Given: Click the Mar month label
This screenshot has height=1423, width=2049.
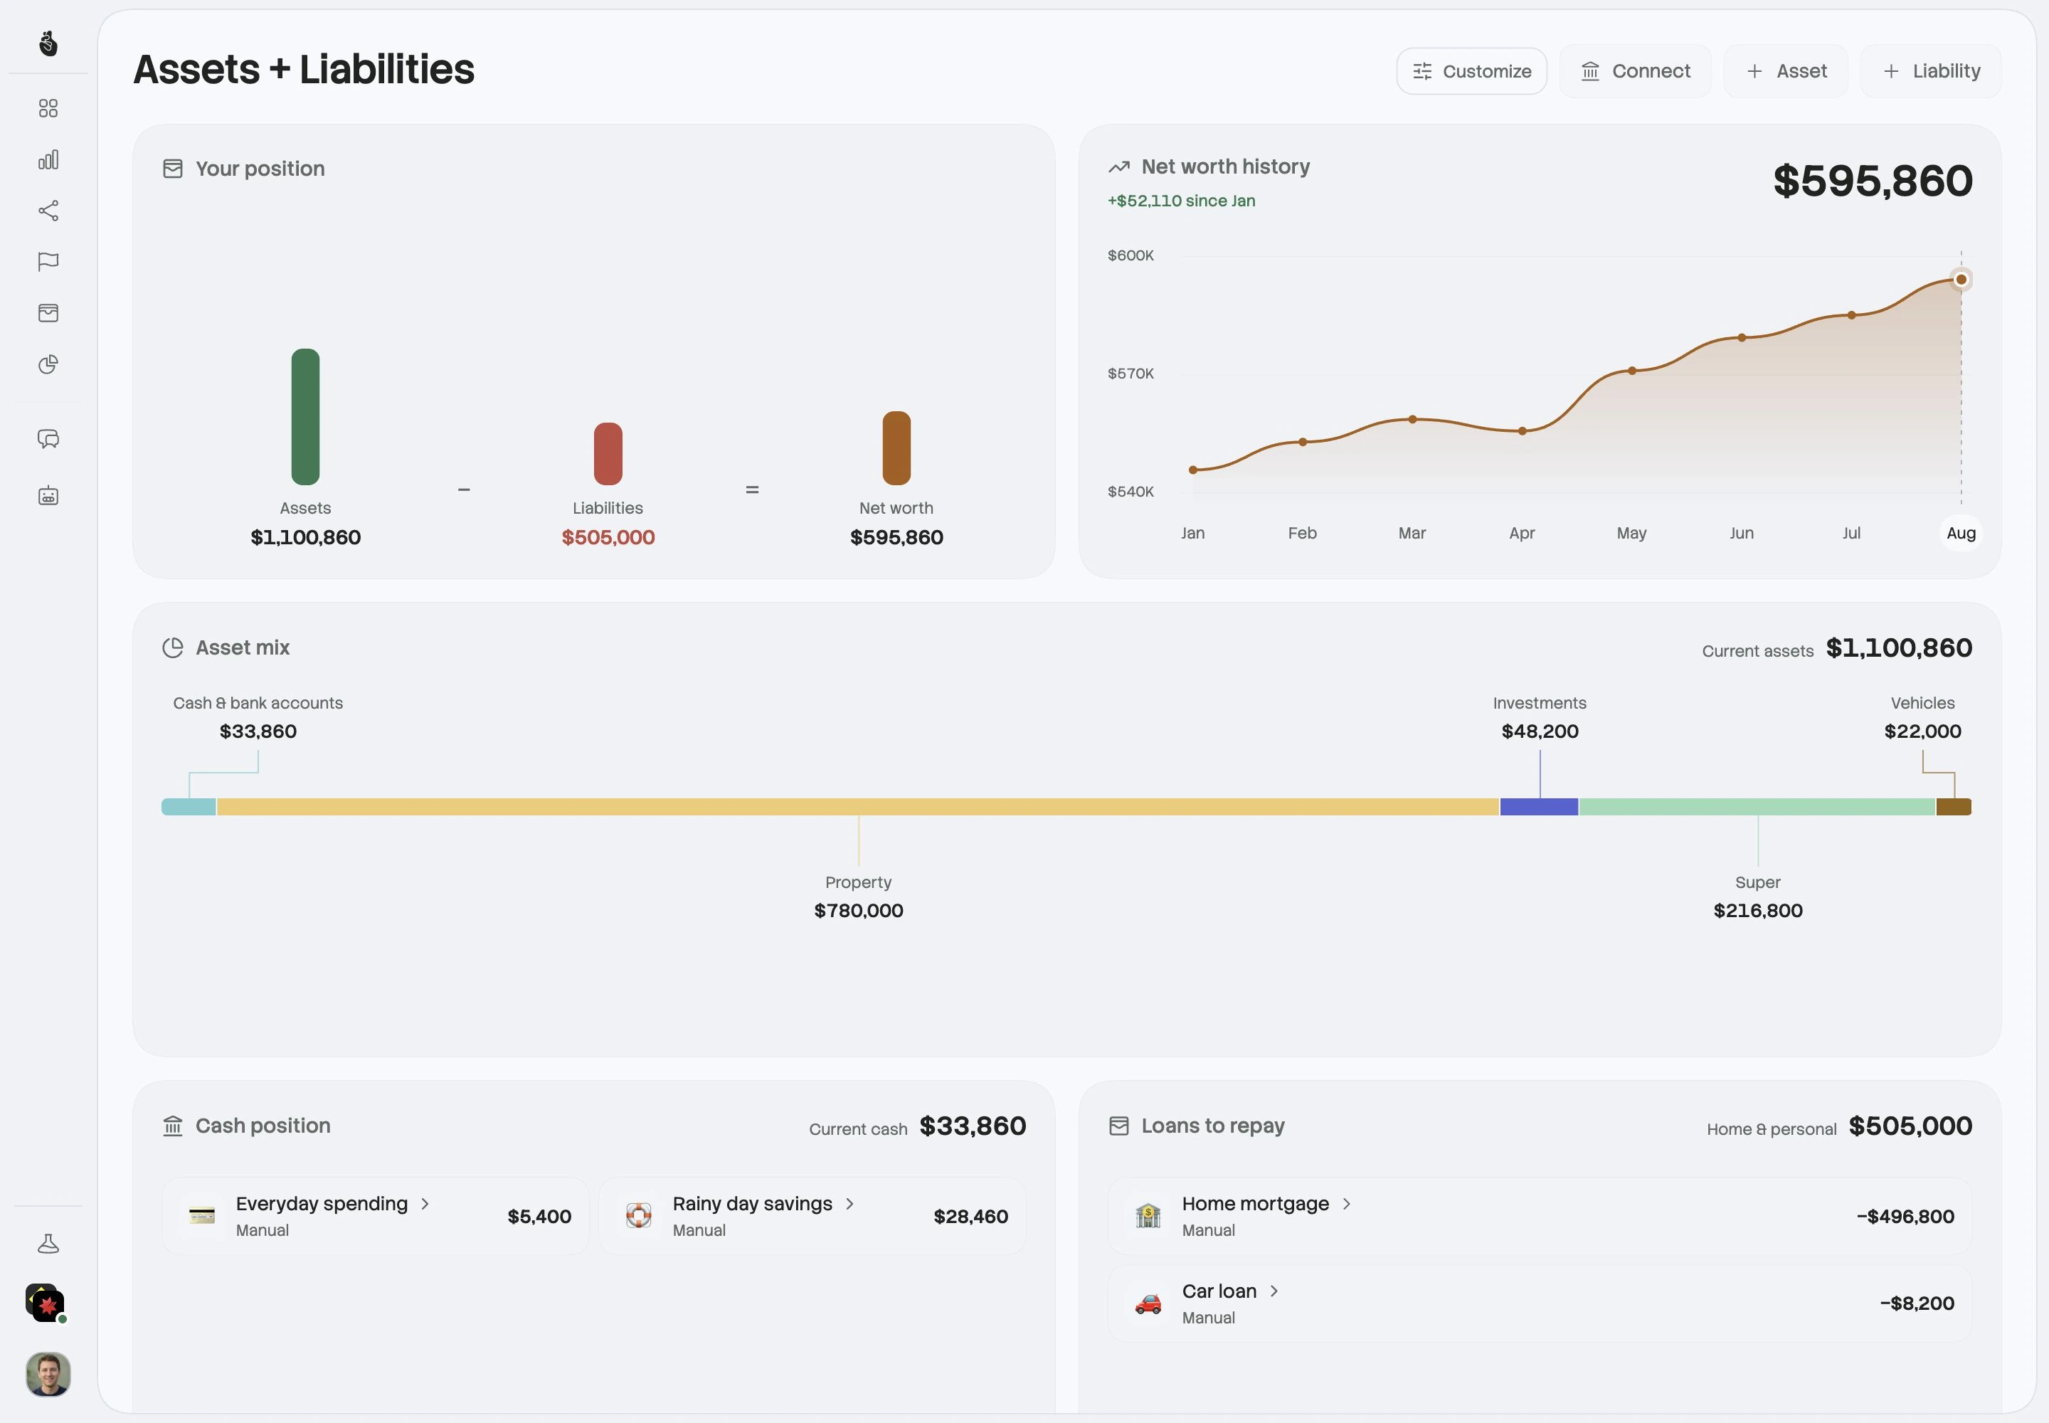Looking at the screenshot, I should point(1412,533).
